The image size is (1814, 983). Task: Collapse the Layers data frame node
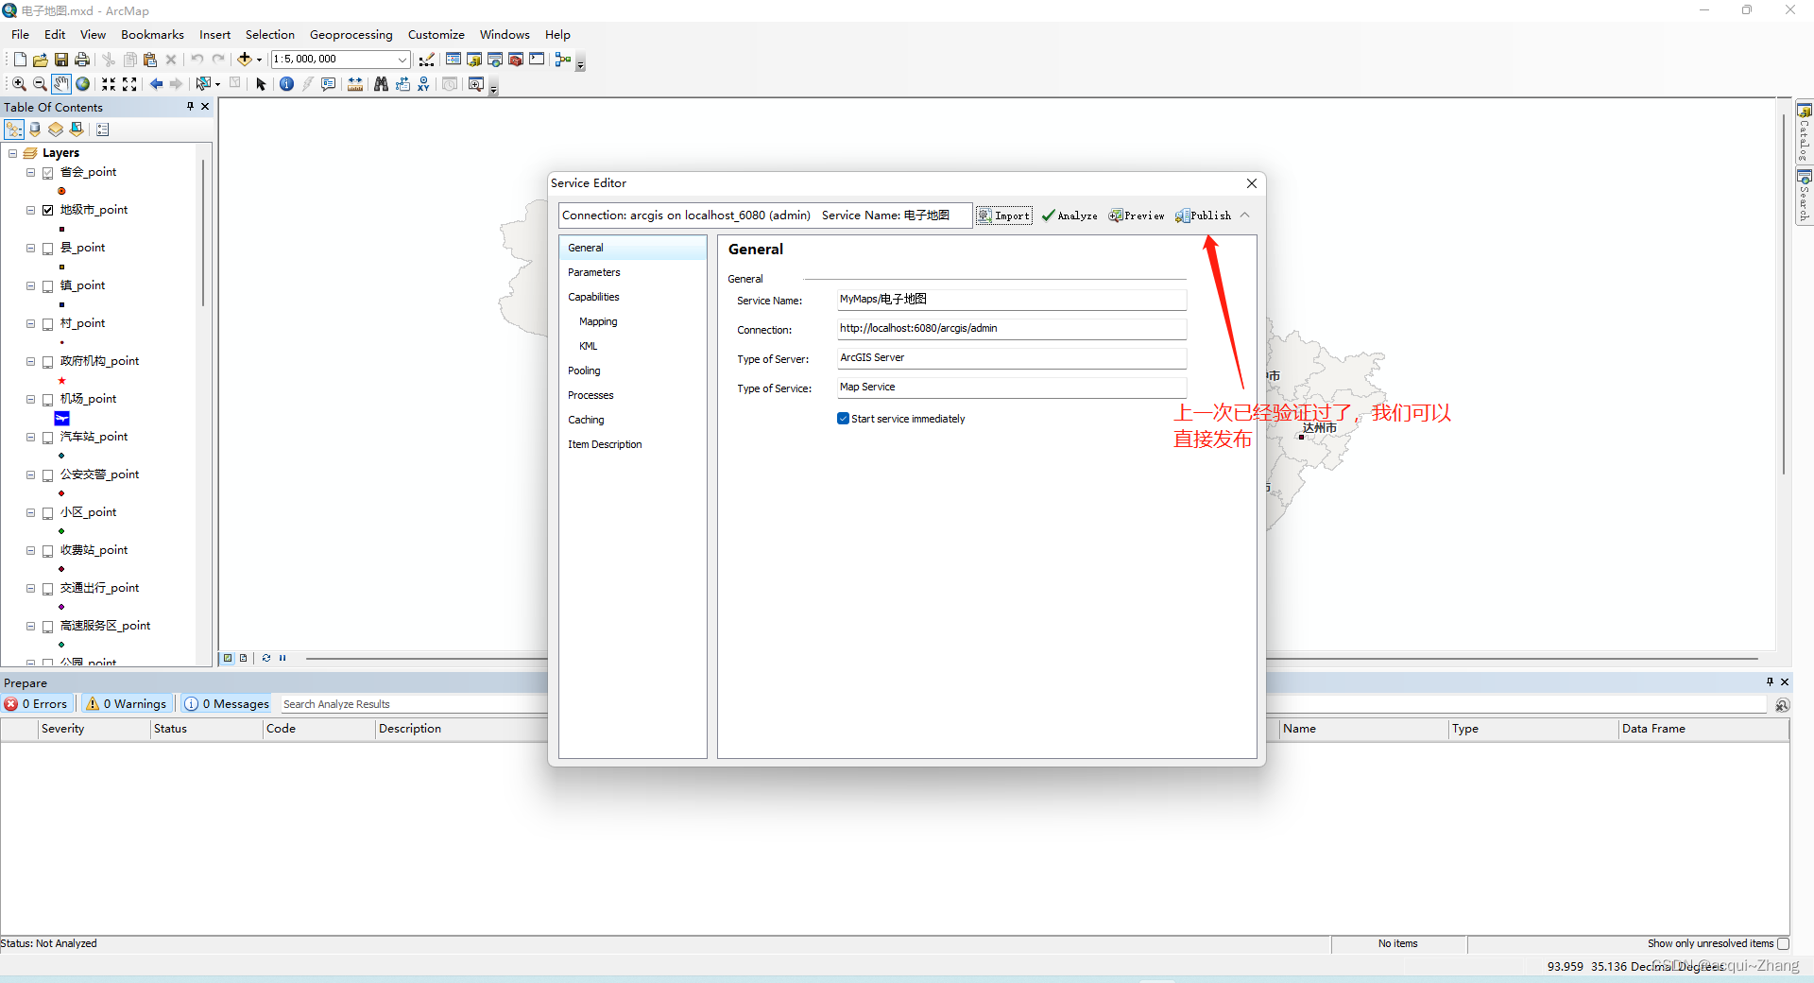point(13,153)
